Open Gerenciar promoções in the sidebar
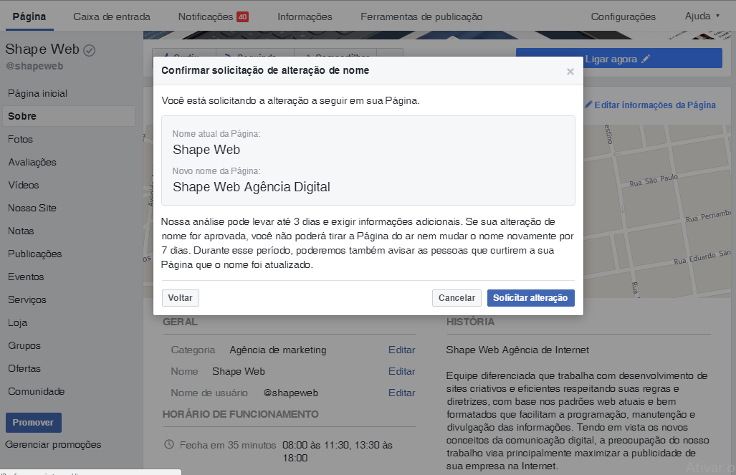Screen dimensions: 736x475 pos(53,444)
